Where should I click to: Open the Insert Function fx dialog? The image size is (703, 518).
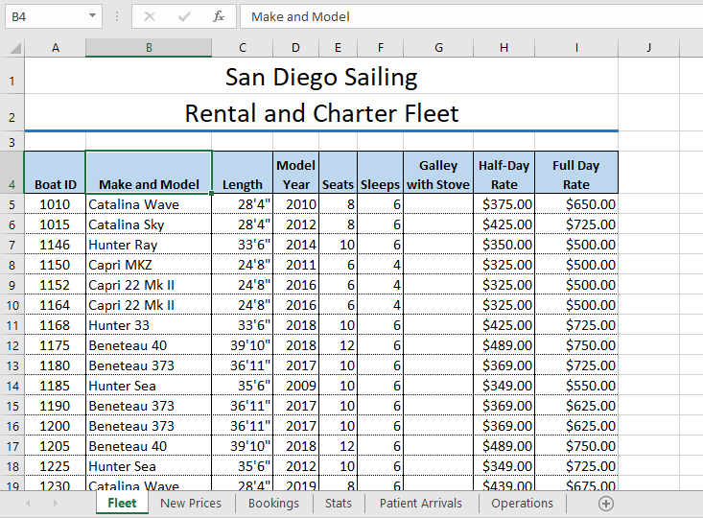(219, 16)
